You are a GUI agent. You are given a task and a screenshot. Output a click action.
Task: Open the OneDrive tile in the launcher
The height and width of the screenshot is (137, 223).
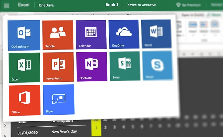[124, 34]
